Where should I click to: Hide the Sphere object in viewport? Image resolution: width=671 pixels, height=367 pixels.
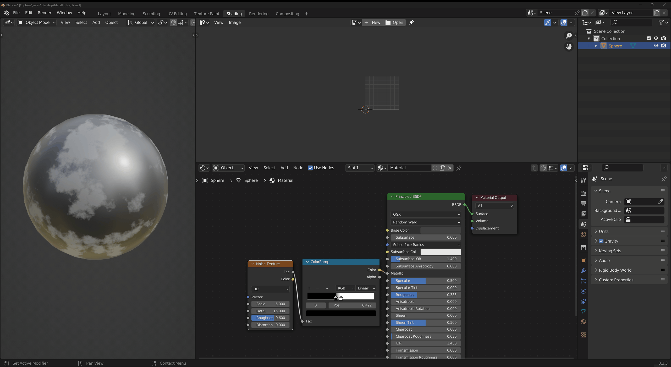click(x=656, y=46)
